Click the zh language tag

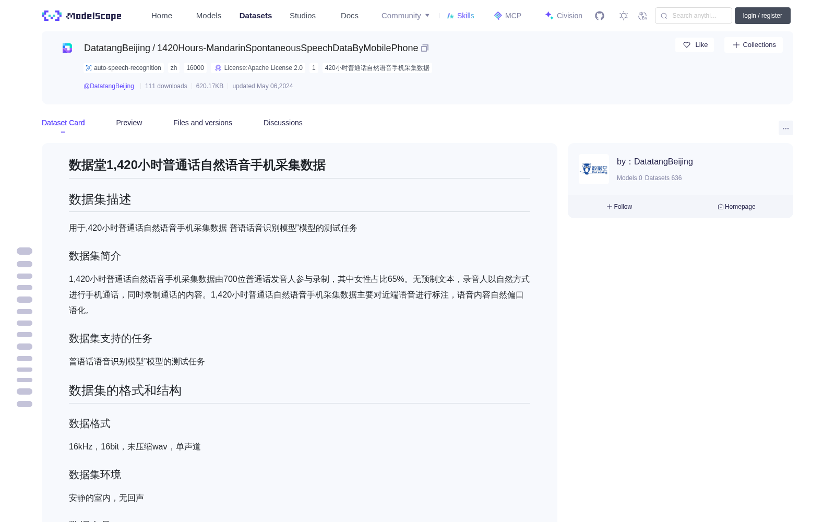[x=174, y=68]
